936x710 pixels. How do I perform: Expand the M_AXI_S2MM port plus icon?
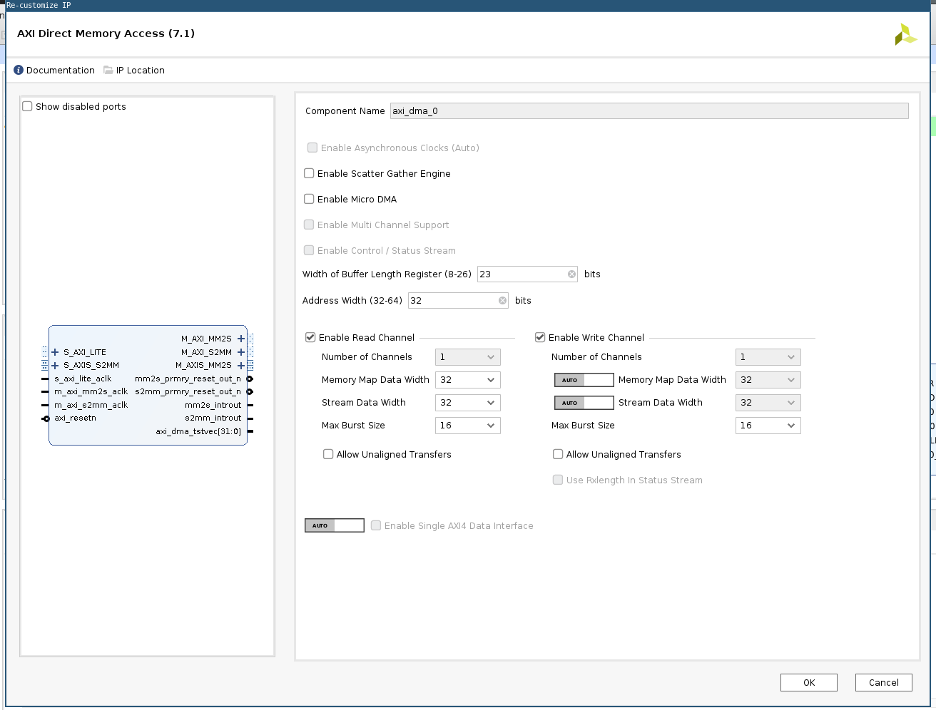tap(241, 352)
